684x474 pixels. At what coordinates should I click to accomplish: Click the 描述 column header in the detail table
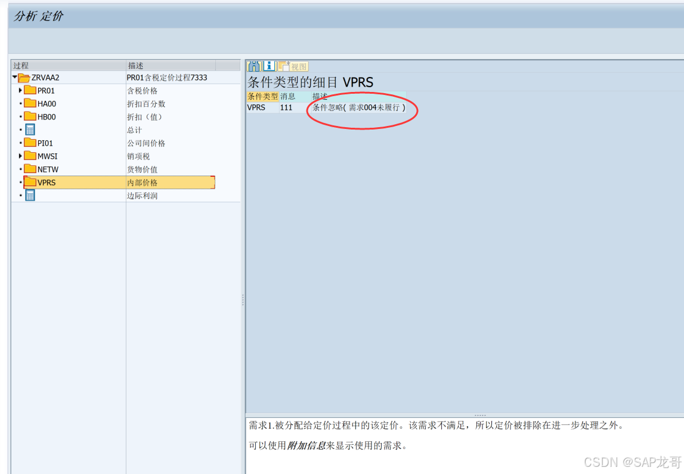[x=320, y=96]
